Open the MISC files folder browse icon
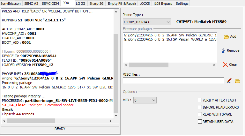The height and width of the screenshot is (136, 245). click(x=237, y=81)
